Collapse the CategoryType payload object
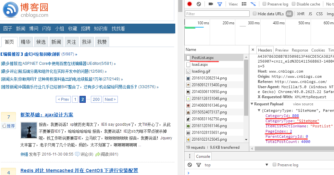Viewport: 334px width, 175px height. click(259, 111)
